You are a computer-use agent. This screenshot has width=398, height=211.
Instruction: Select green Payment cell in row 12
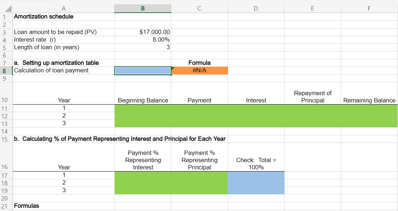199,116
